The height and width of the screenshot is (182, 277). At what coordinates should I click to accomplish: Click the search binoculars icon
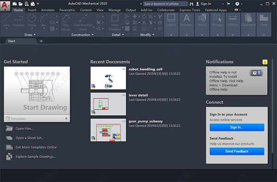pos(191,4)
